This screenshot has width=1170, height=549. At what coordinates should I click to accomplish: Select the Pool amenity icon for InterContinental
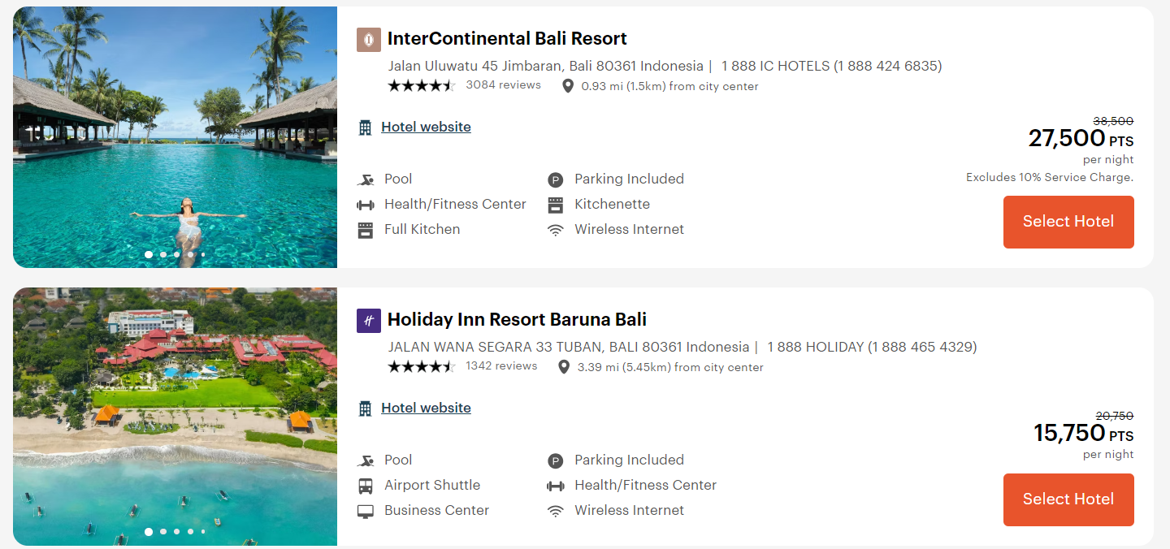point(366,178)
